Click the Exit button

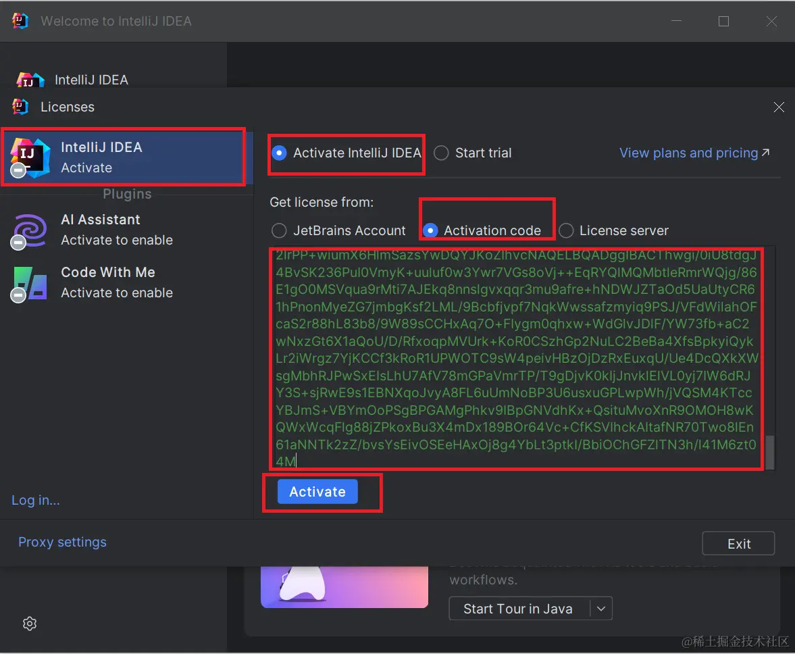738,543
